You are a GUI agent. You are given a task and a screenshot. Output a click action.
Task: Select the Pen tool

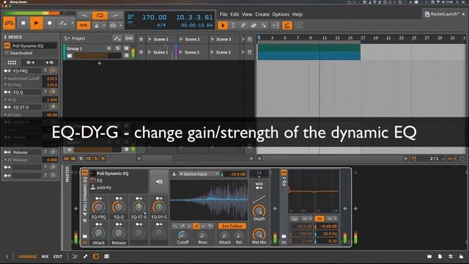click(243, 26)
